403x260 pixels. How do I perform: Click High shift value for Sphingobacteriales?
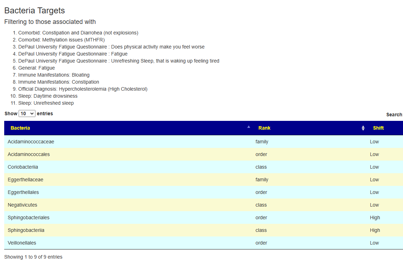(375, 217)
